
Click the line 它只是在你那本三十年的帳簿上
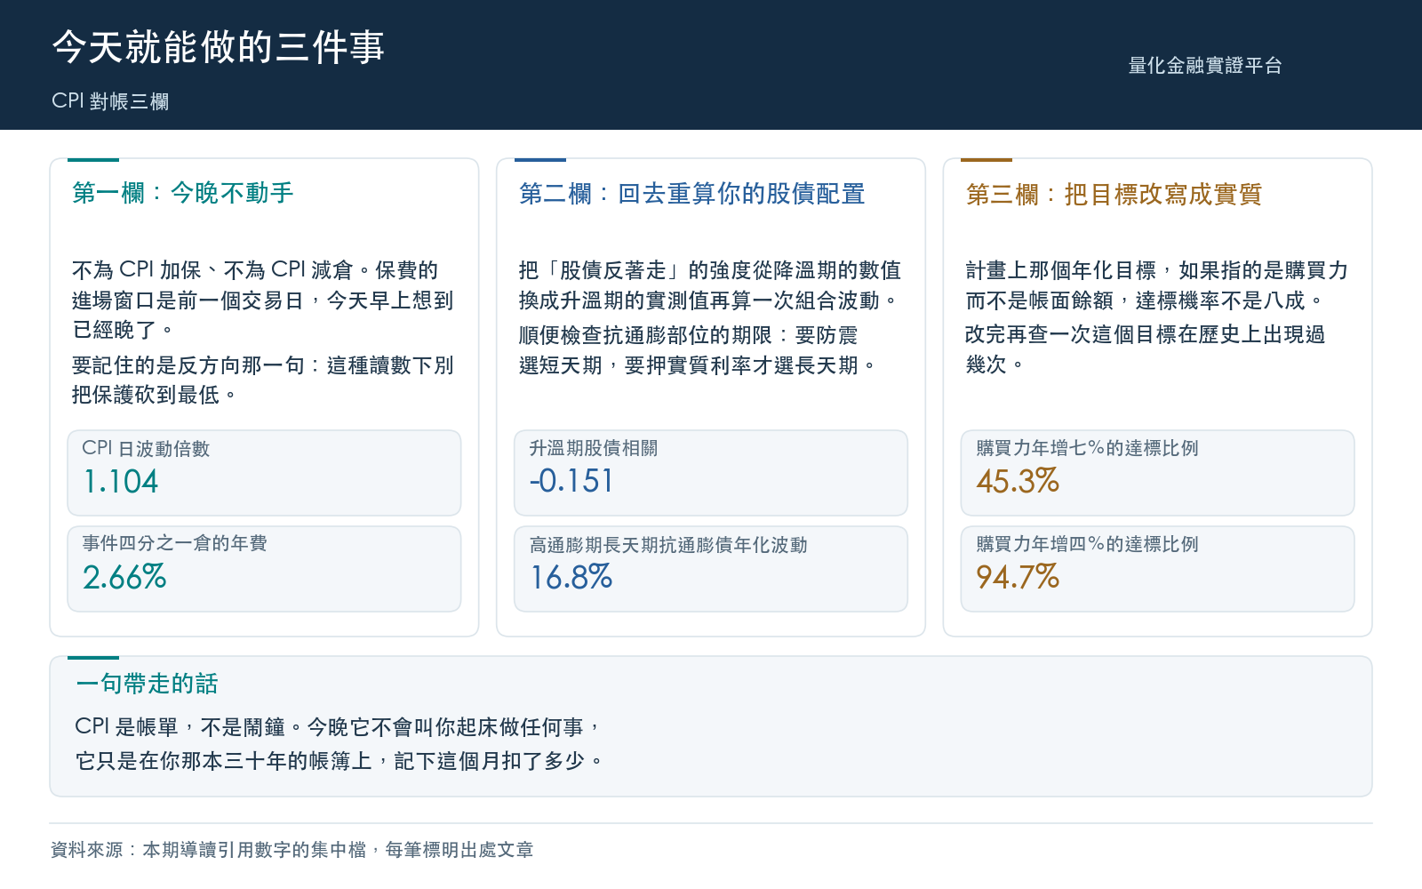tap(340, 761)
